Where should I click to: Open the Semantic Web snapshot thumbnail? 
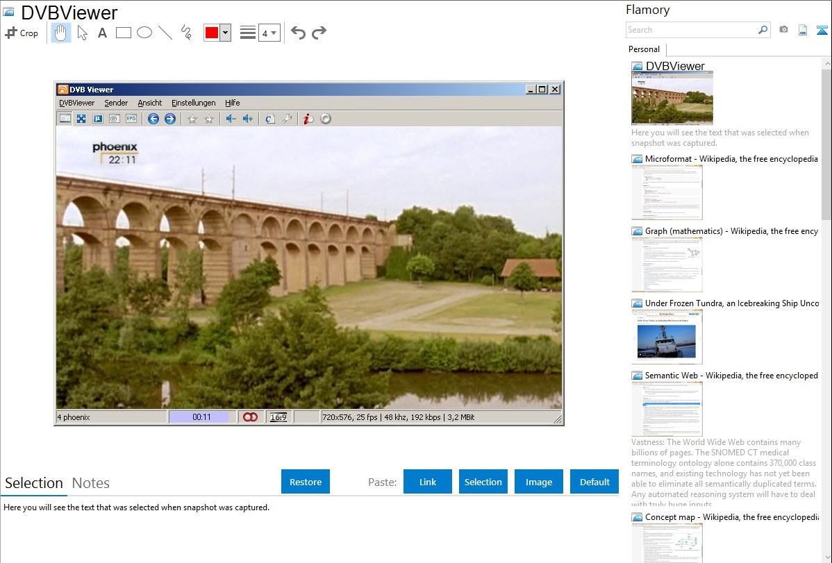click(667, 409)
